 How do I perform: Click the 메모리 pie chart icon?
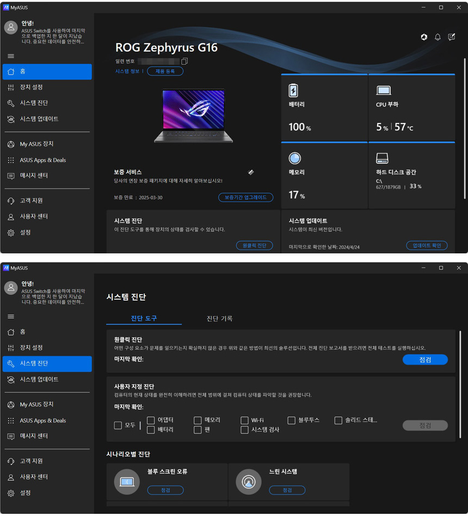(x=294, y=158)
